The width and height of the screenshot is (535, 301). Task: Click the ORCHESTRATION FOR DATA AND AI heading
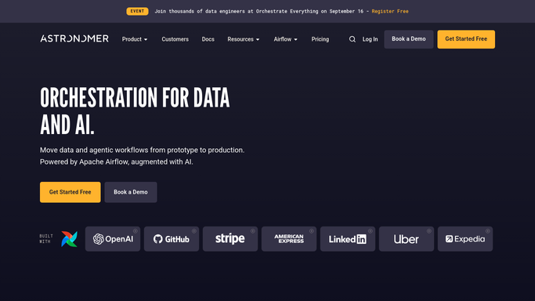pos(135,111)
